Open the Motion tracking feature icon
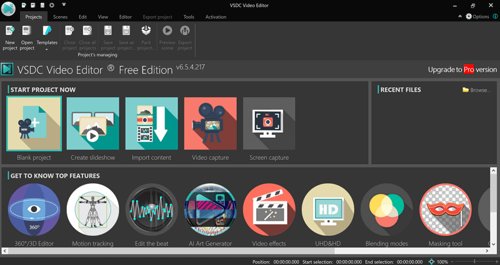 pos(92,210)
